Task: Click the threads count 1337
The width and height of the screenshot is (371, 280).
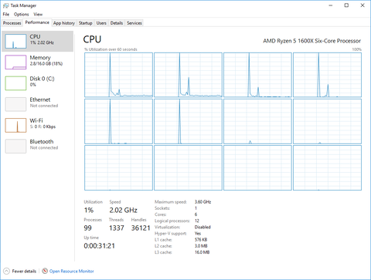Action: click(x=117, y=228)
